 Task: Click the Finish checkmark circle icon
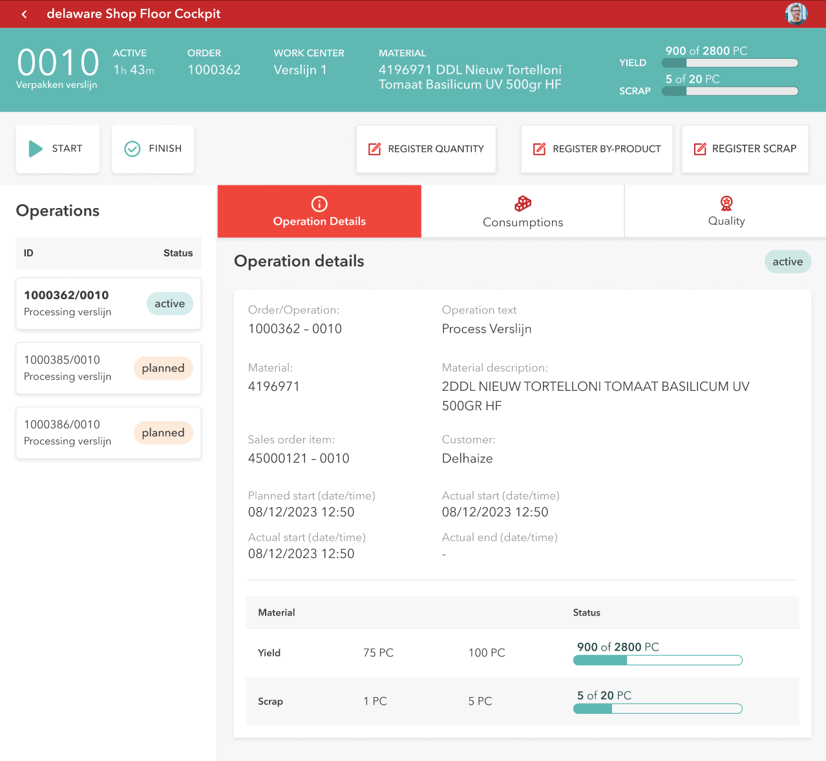(x=132, y=149)
